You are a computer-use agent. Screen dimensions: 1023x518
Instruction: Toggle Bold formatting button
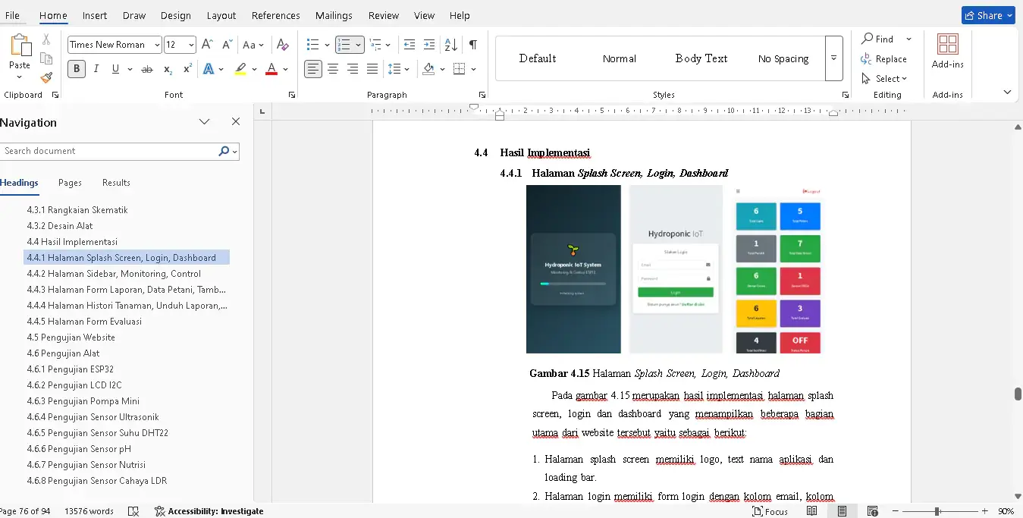[x=76, y=69]
